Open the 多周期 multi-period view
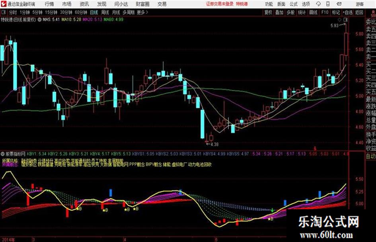The height and width of the screenshot is (242, 376). tap(129, 12)
